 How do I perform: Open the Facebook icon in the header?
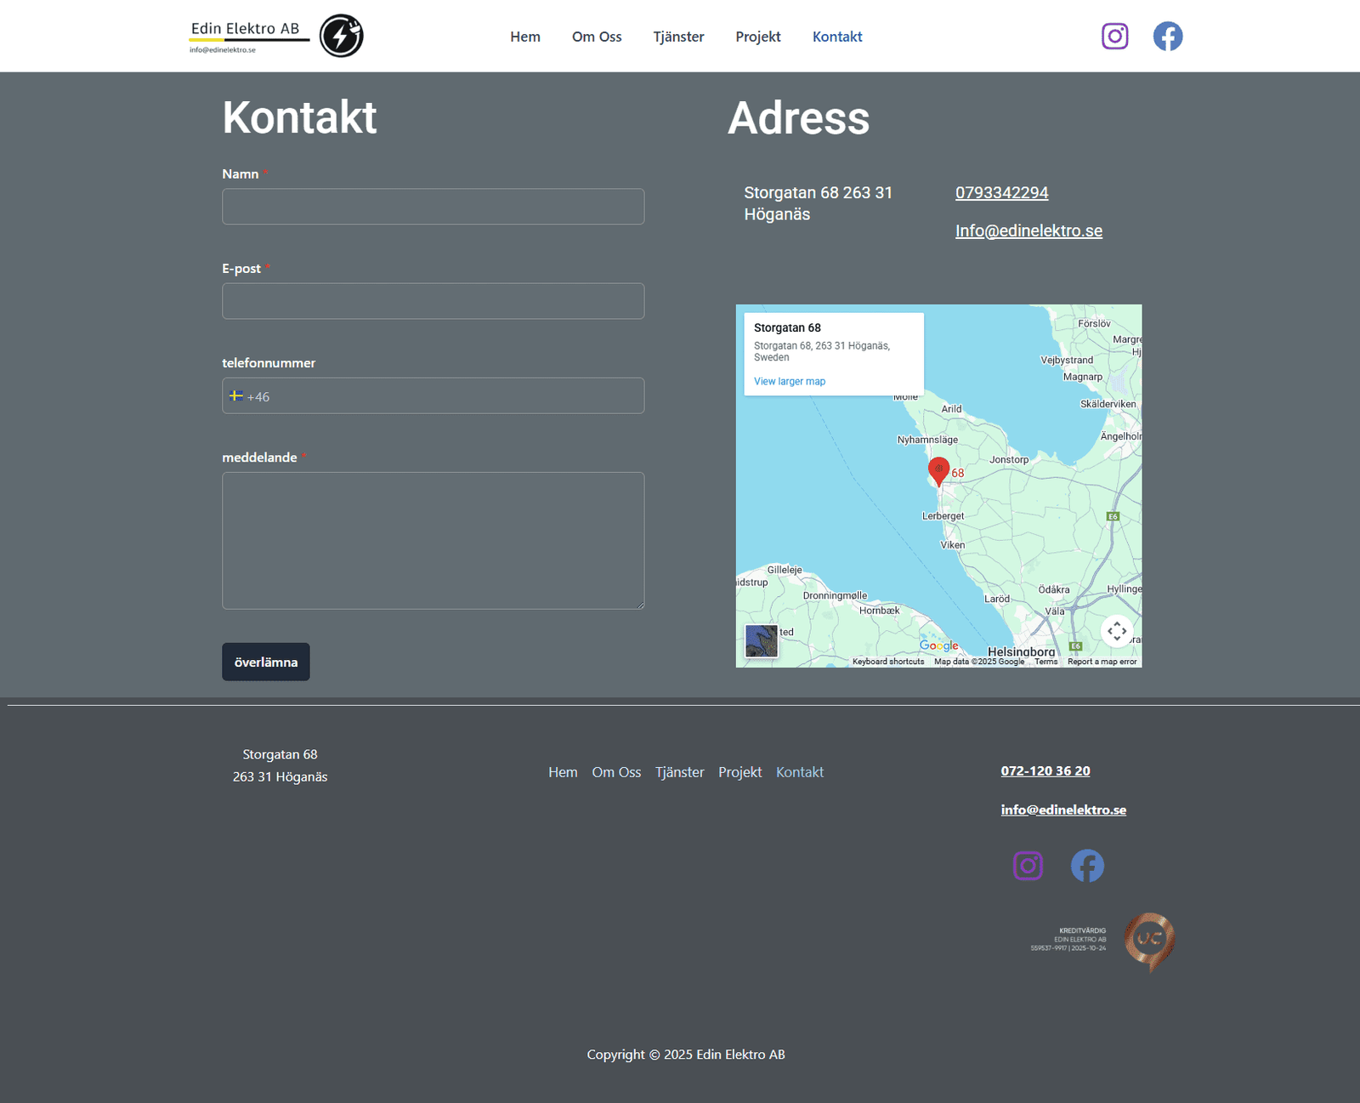pos(1167,37)
